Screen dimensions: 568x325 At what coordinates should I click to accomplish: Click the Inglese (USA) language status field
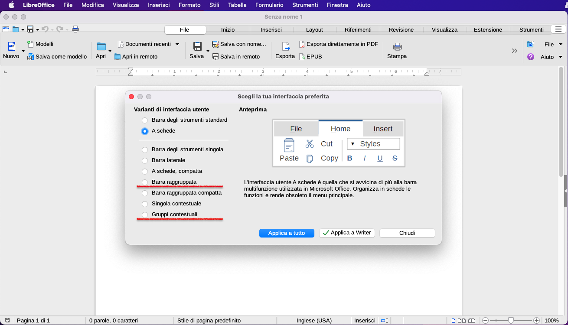pyautogui.click(x=314, y=321)
